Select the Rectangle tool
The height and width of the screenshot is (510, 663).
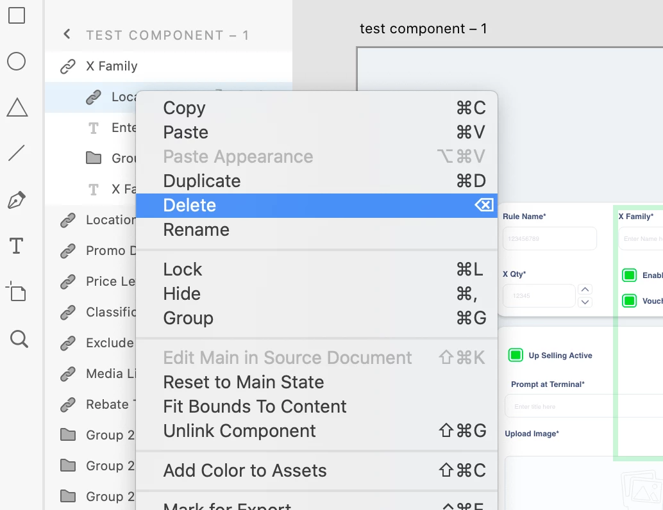[x=17, y=15]
